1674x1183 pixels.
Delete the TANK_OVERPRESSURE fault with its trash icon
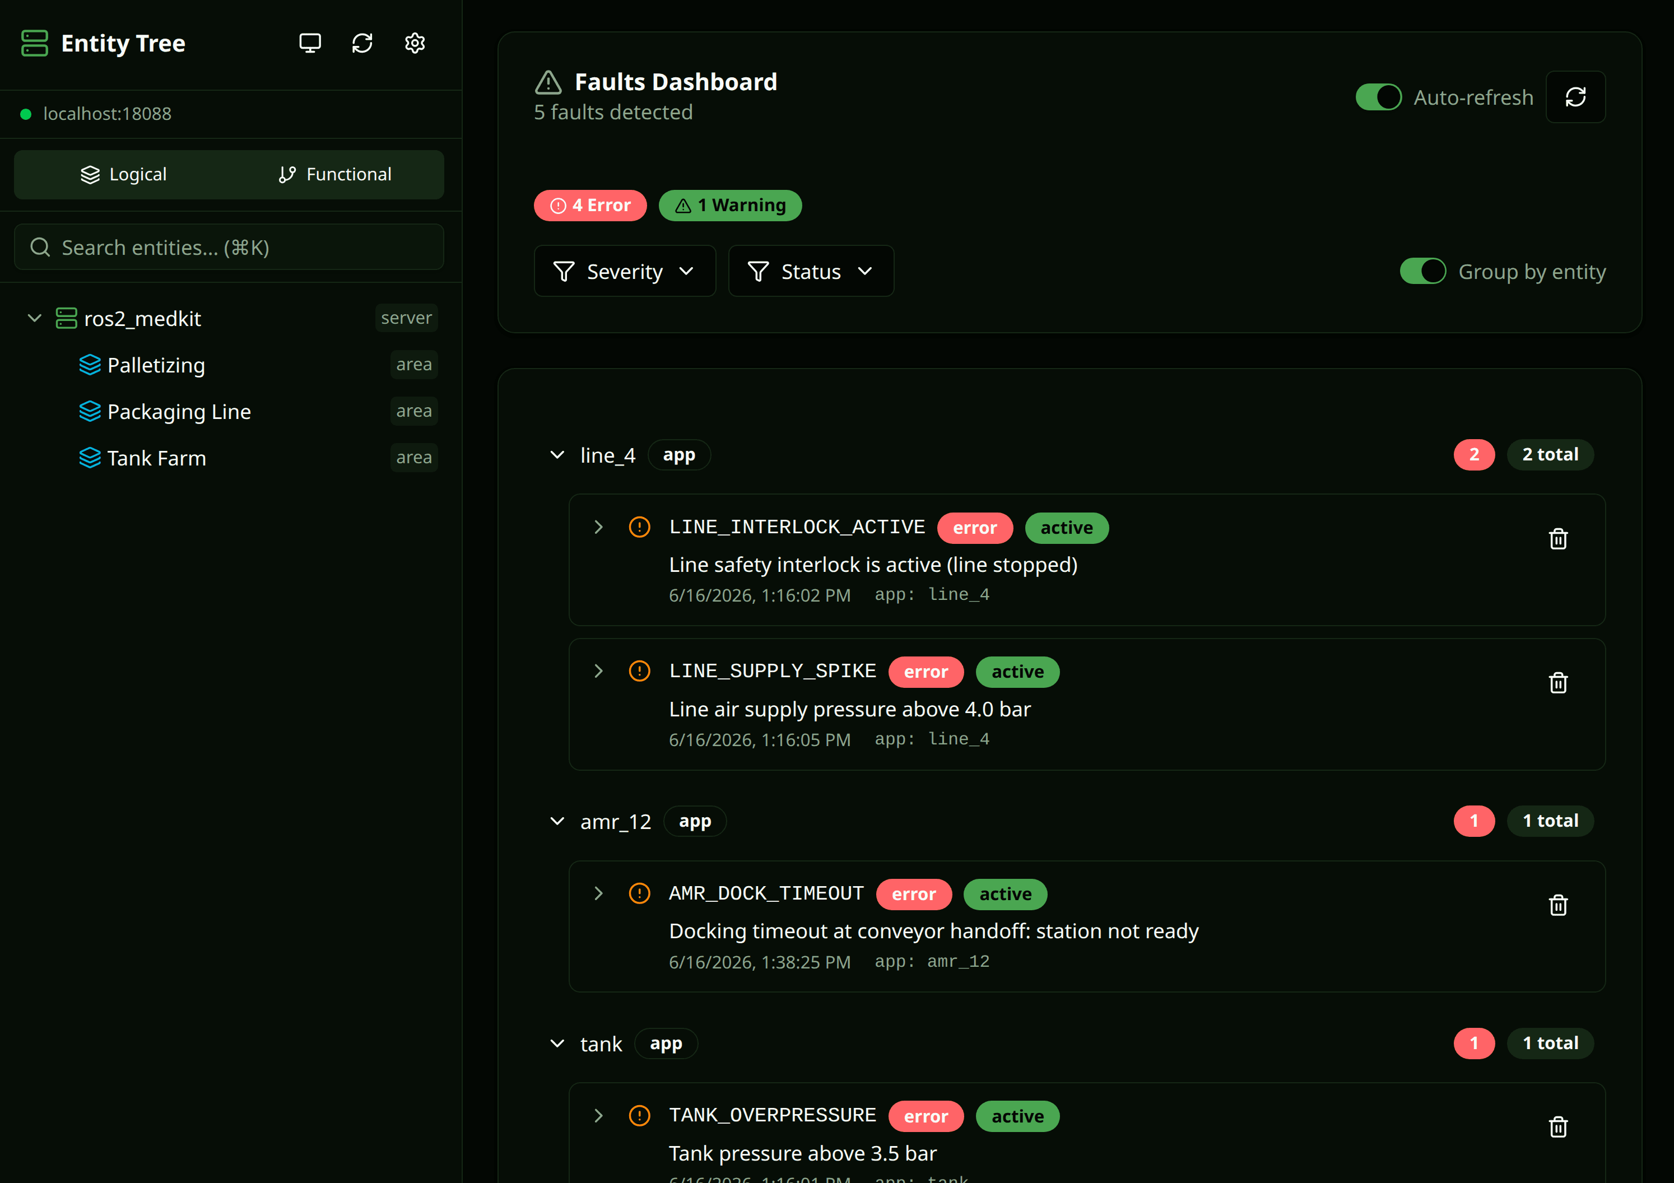(x=1558, y=1127)
